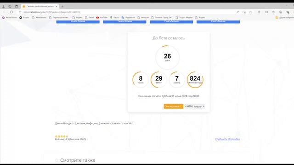This screenshot has width=294, height=165.
Task: Click the Рейтинг 4.3 votes text
Action: point(70,139)
